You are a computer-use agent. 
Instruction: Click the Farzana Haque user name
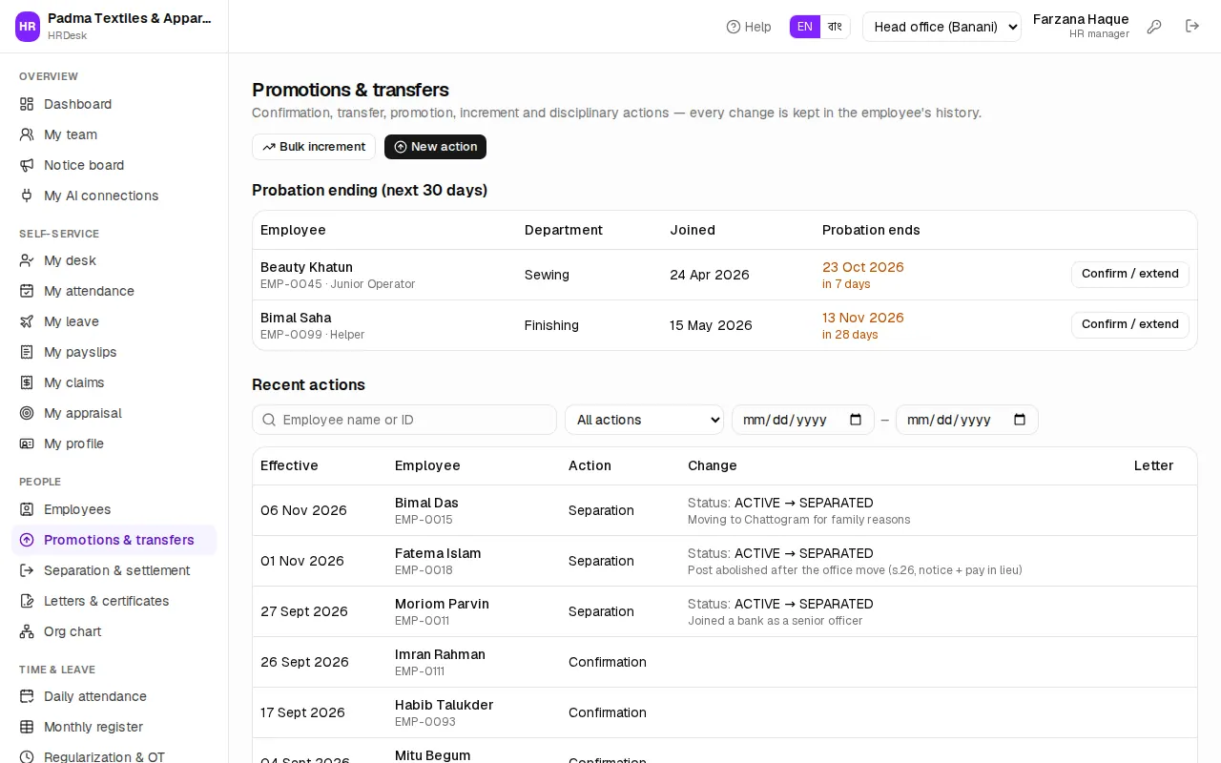[1081, 19]
